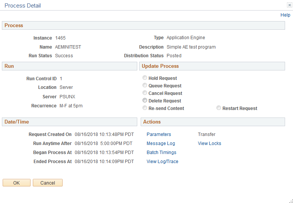
Task: Click the Actions section header
Action: pyautogui.click(x=213, y=122)
